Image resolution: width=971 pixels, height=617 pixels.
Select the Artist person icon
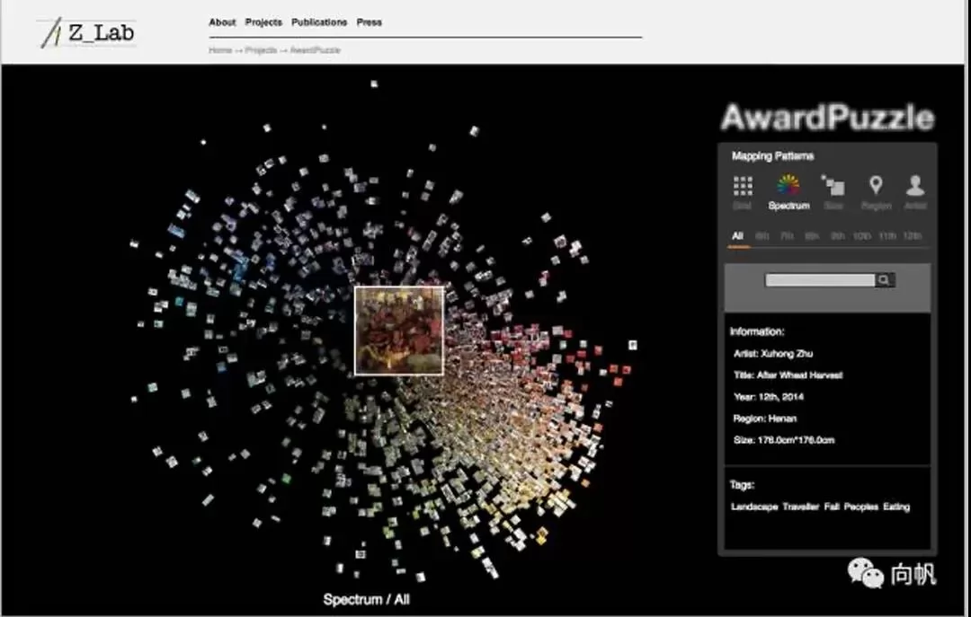tap(915, 187)
